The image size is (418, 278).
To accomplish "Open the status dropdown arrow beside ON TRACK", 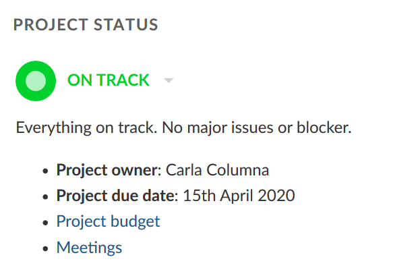I will [x=169, y=81].
